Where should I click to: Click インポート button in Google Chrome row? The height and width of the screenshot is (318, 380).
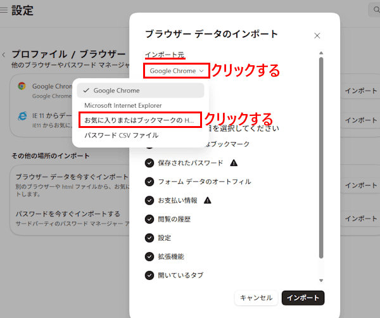point(360,91)
